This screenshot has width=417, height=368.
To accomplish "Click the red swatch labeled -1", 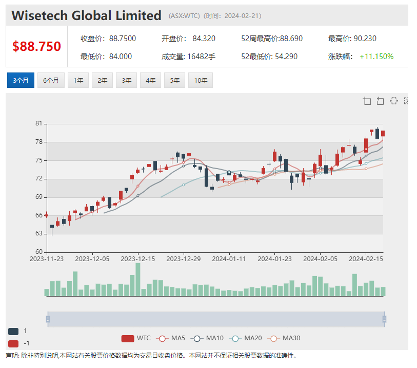I will tap(13, 343).
